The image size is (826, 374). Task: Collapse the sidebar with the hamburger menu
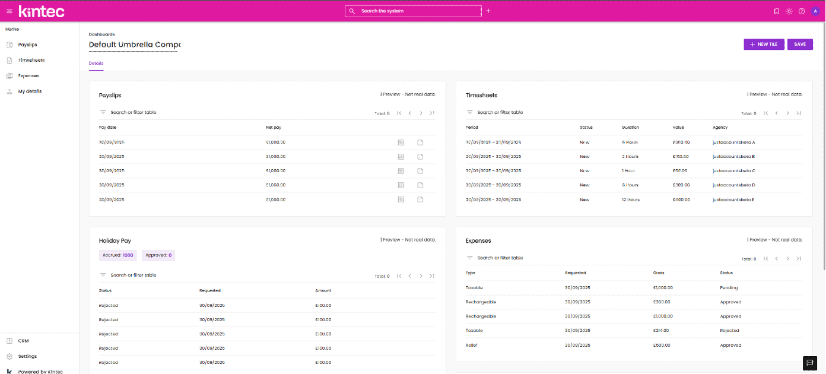click(x=9, y=11)
